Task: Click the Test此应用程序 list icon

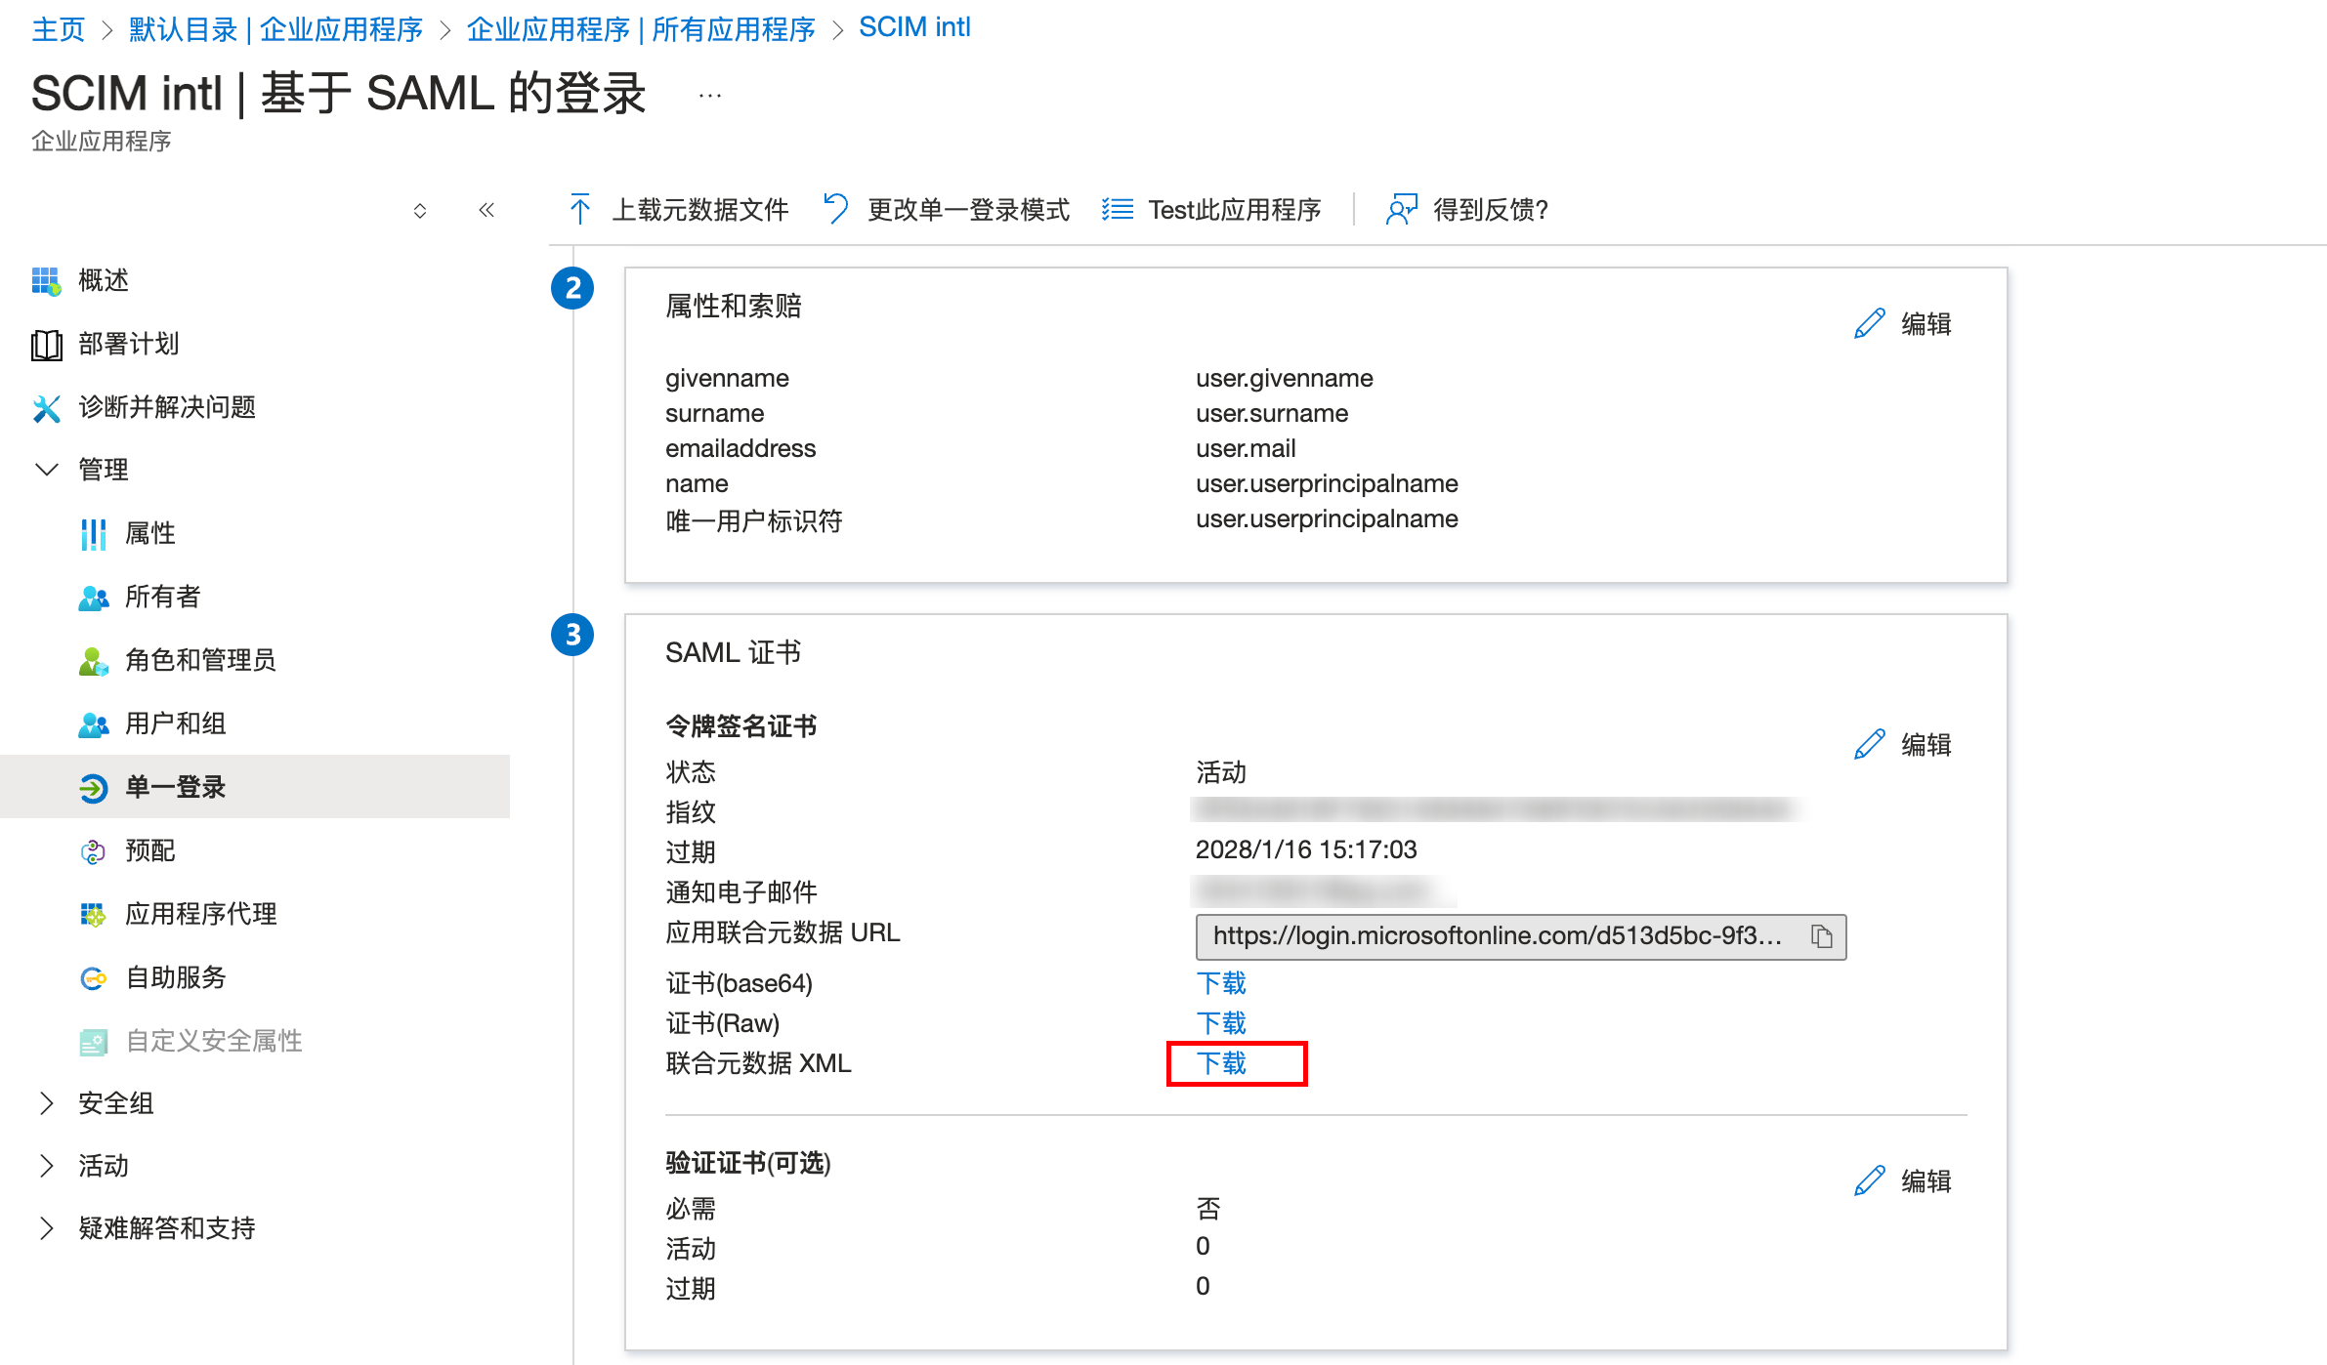Action: (x=1118, y=209)
